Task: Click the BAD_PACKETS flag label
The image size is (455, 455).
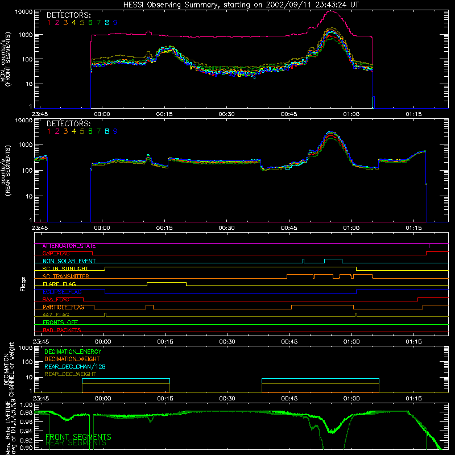Action: tap(62, 330)
